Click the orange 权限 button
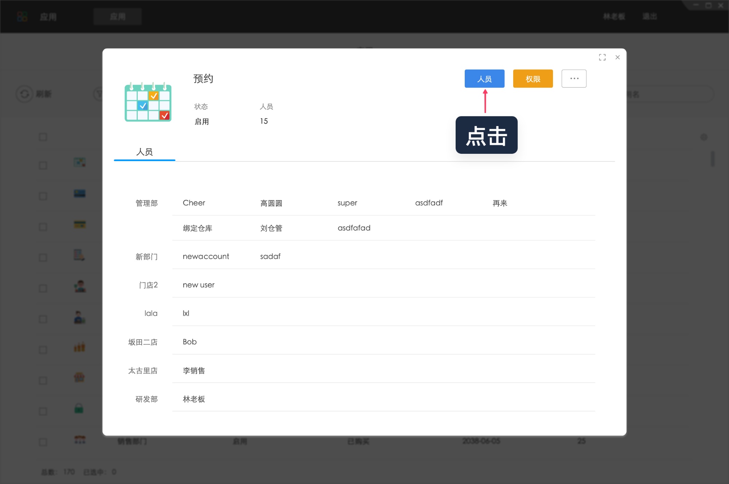 point(533,78)
